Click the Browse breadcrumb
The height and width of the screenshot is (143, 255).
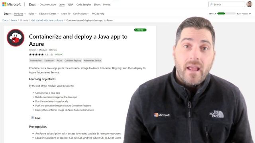[24, 20]
